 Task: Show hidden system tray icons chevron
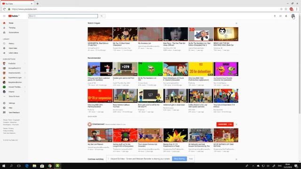253,166
